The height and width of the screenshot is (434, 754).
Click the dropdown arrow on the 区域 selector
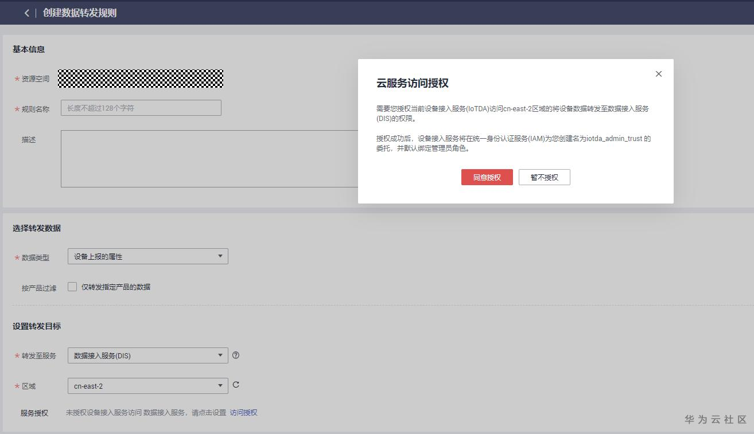click(x=220, y=386)
